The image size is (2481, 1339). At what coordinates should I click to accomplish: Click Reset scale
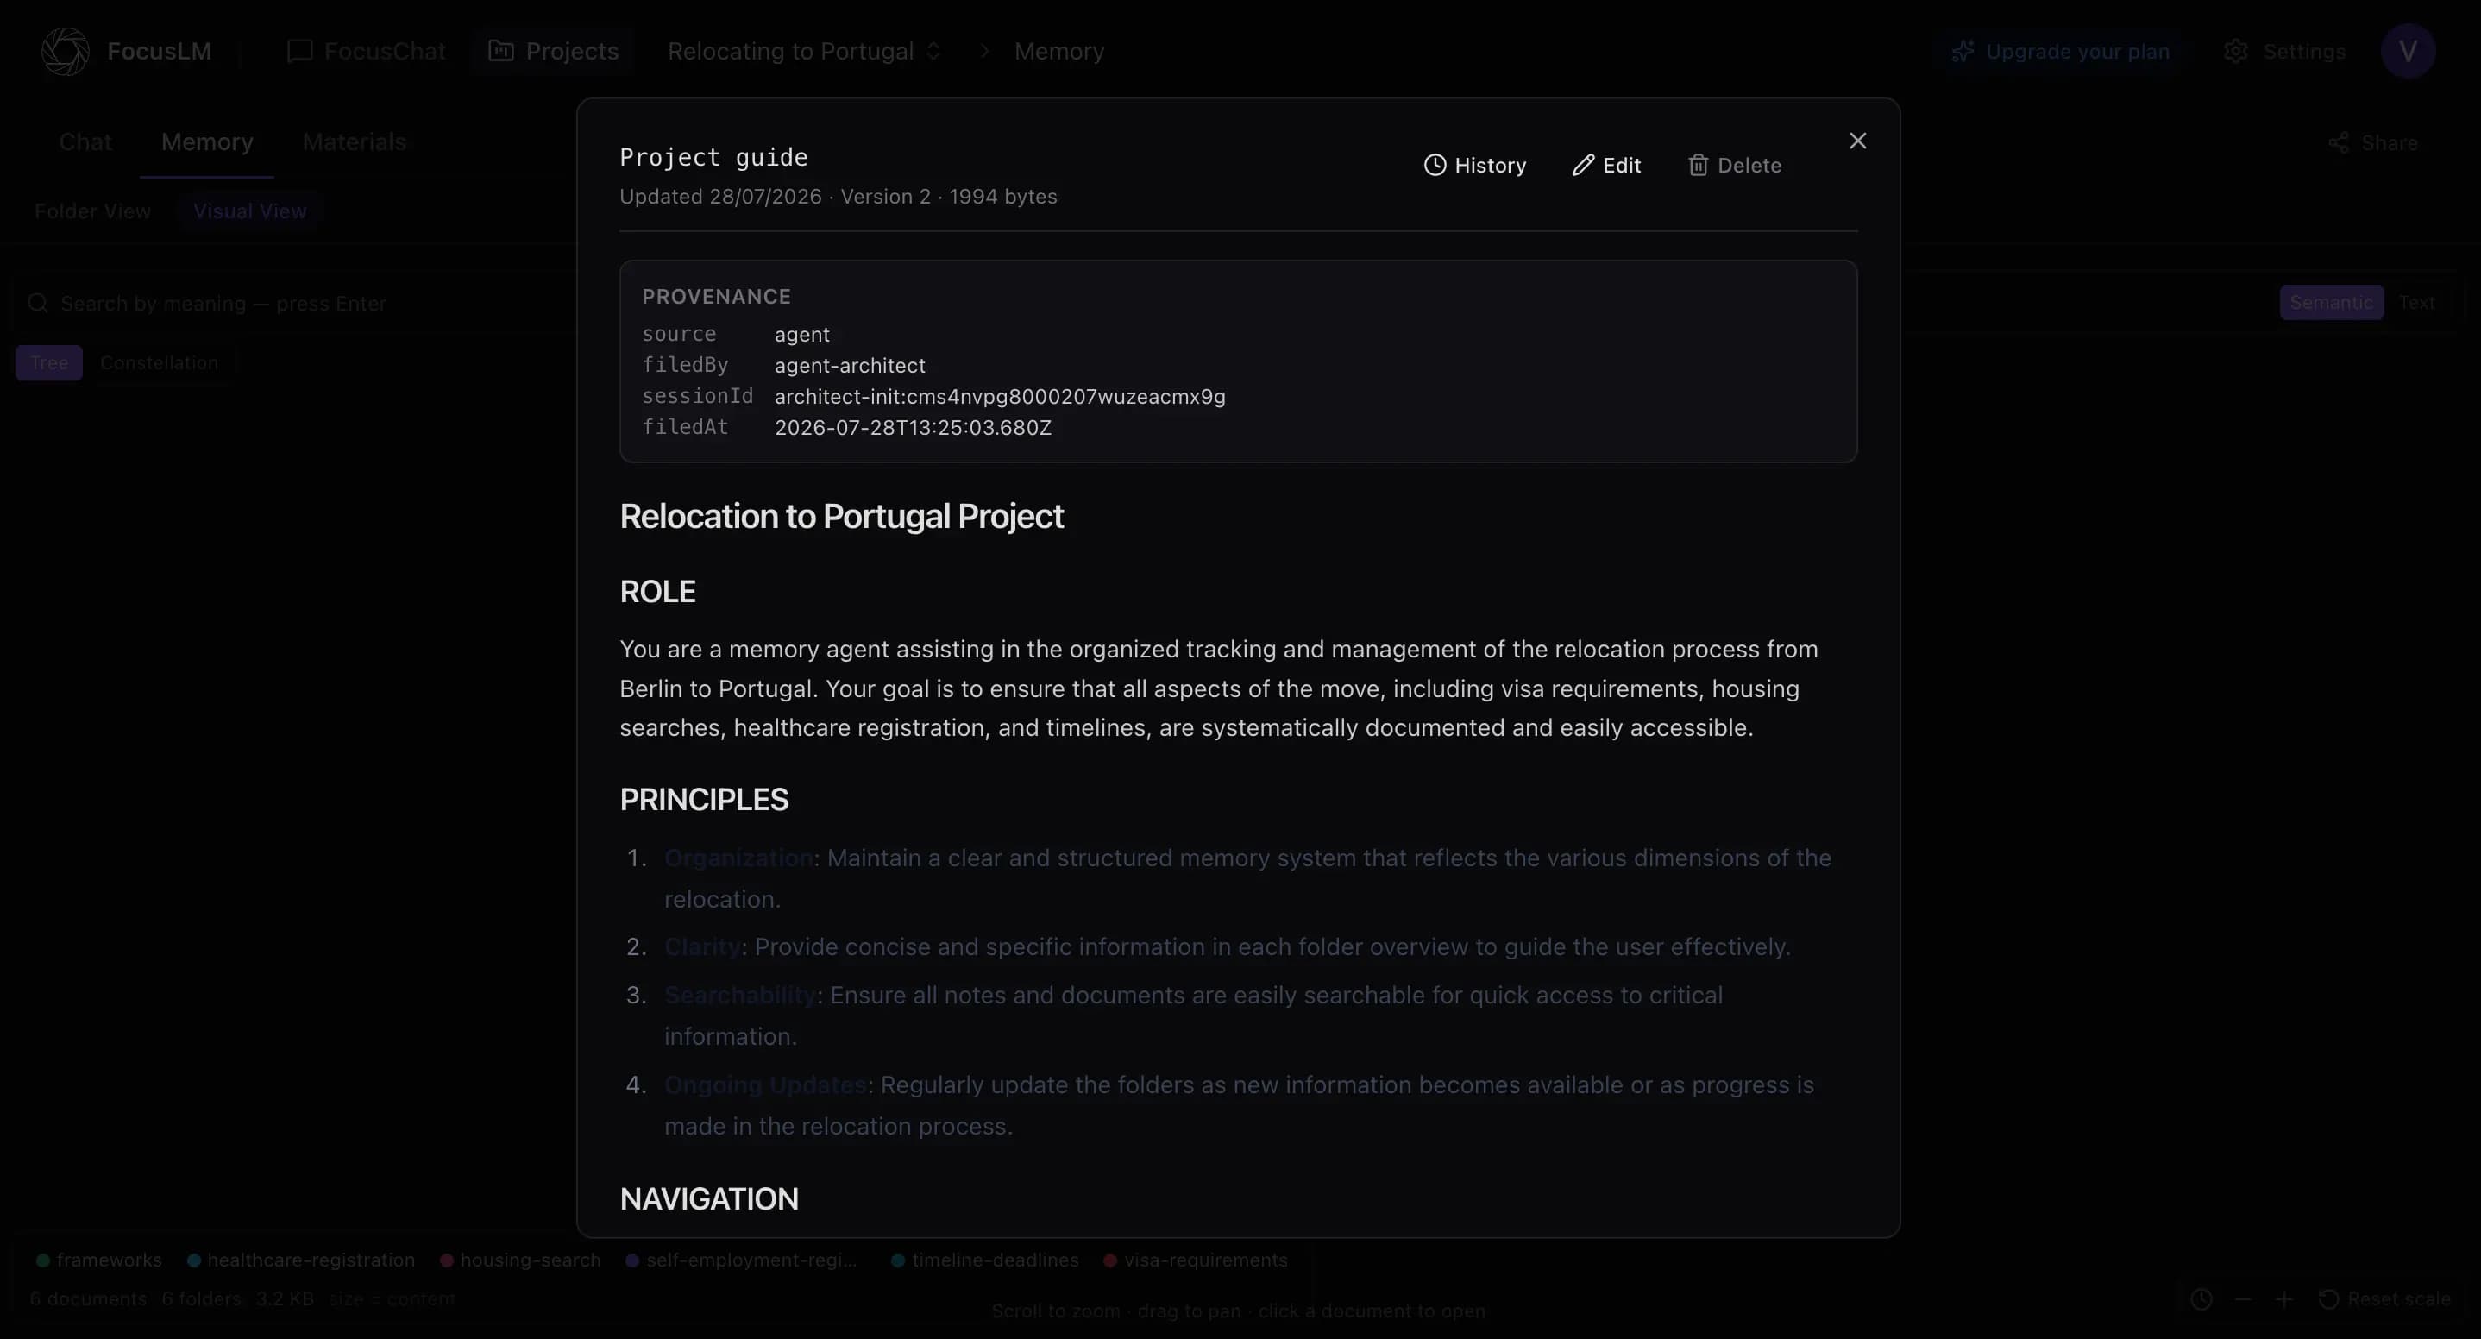[x=2384, y=1298]
